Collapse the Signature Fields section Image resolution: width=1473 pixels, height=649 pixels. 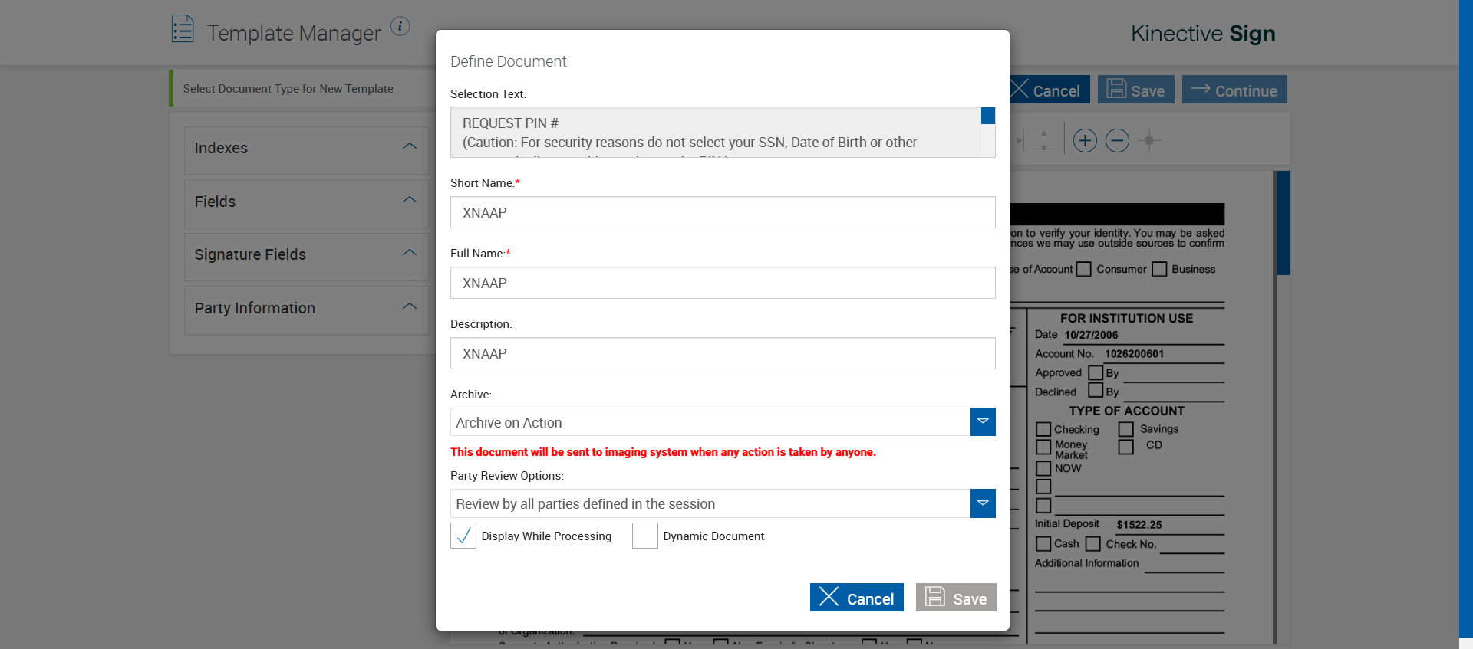point(410,253)
